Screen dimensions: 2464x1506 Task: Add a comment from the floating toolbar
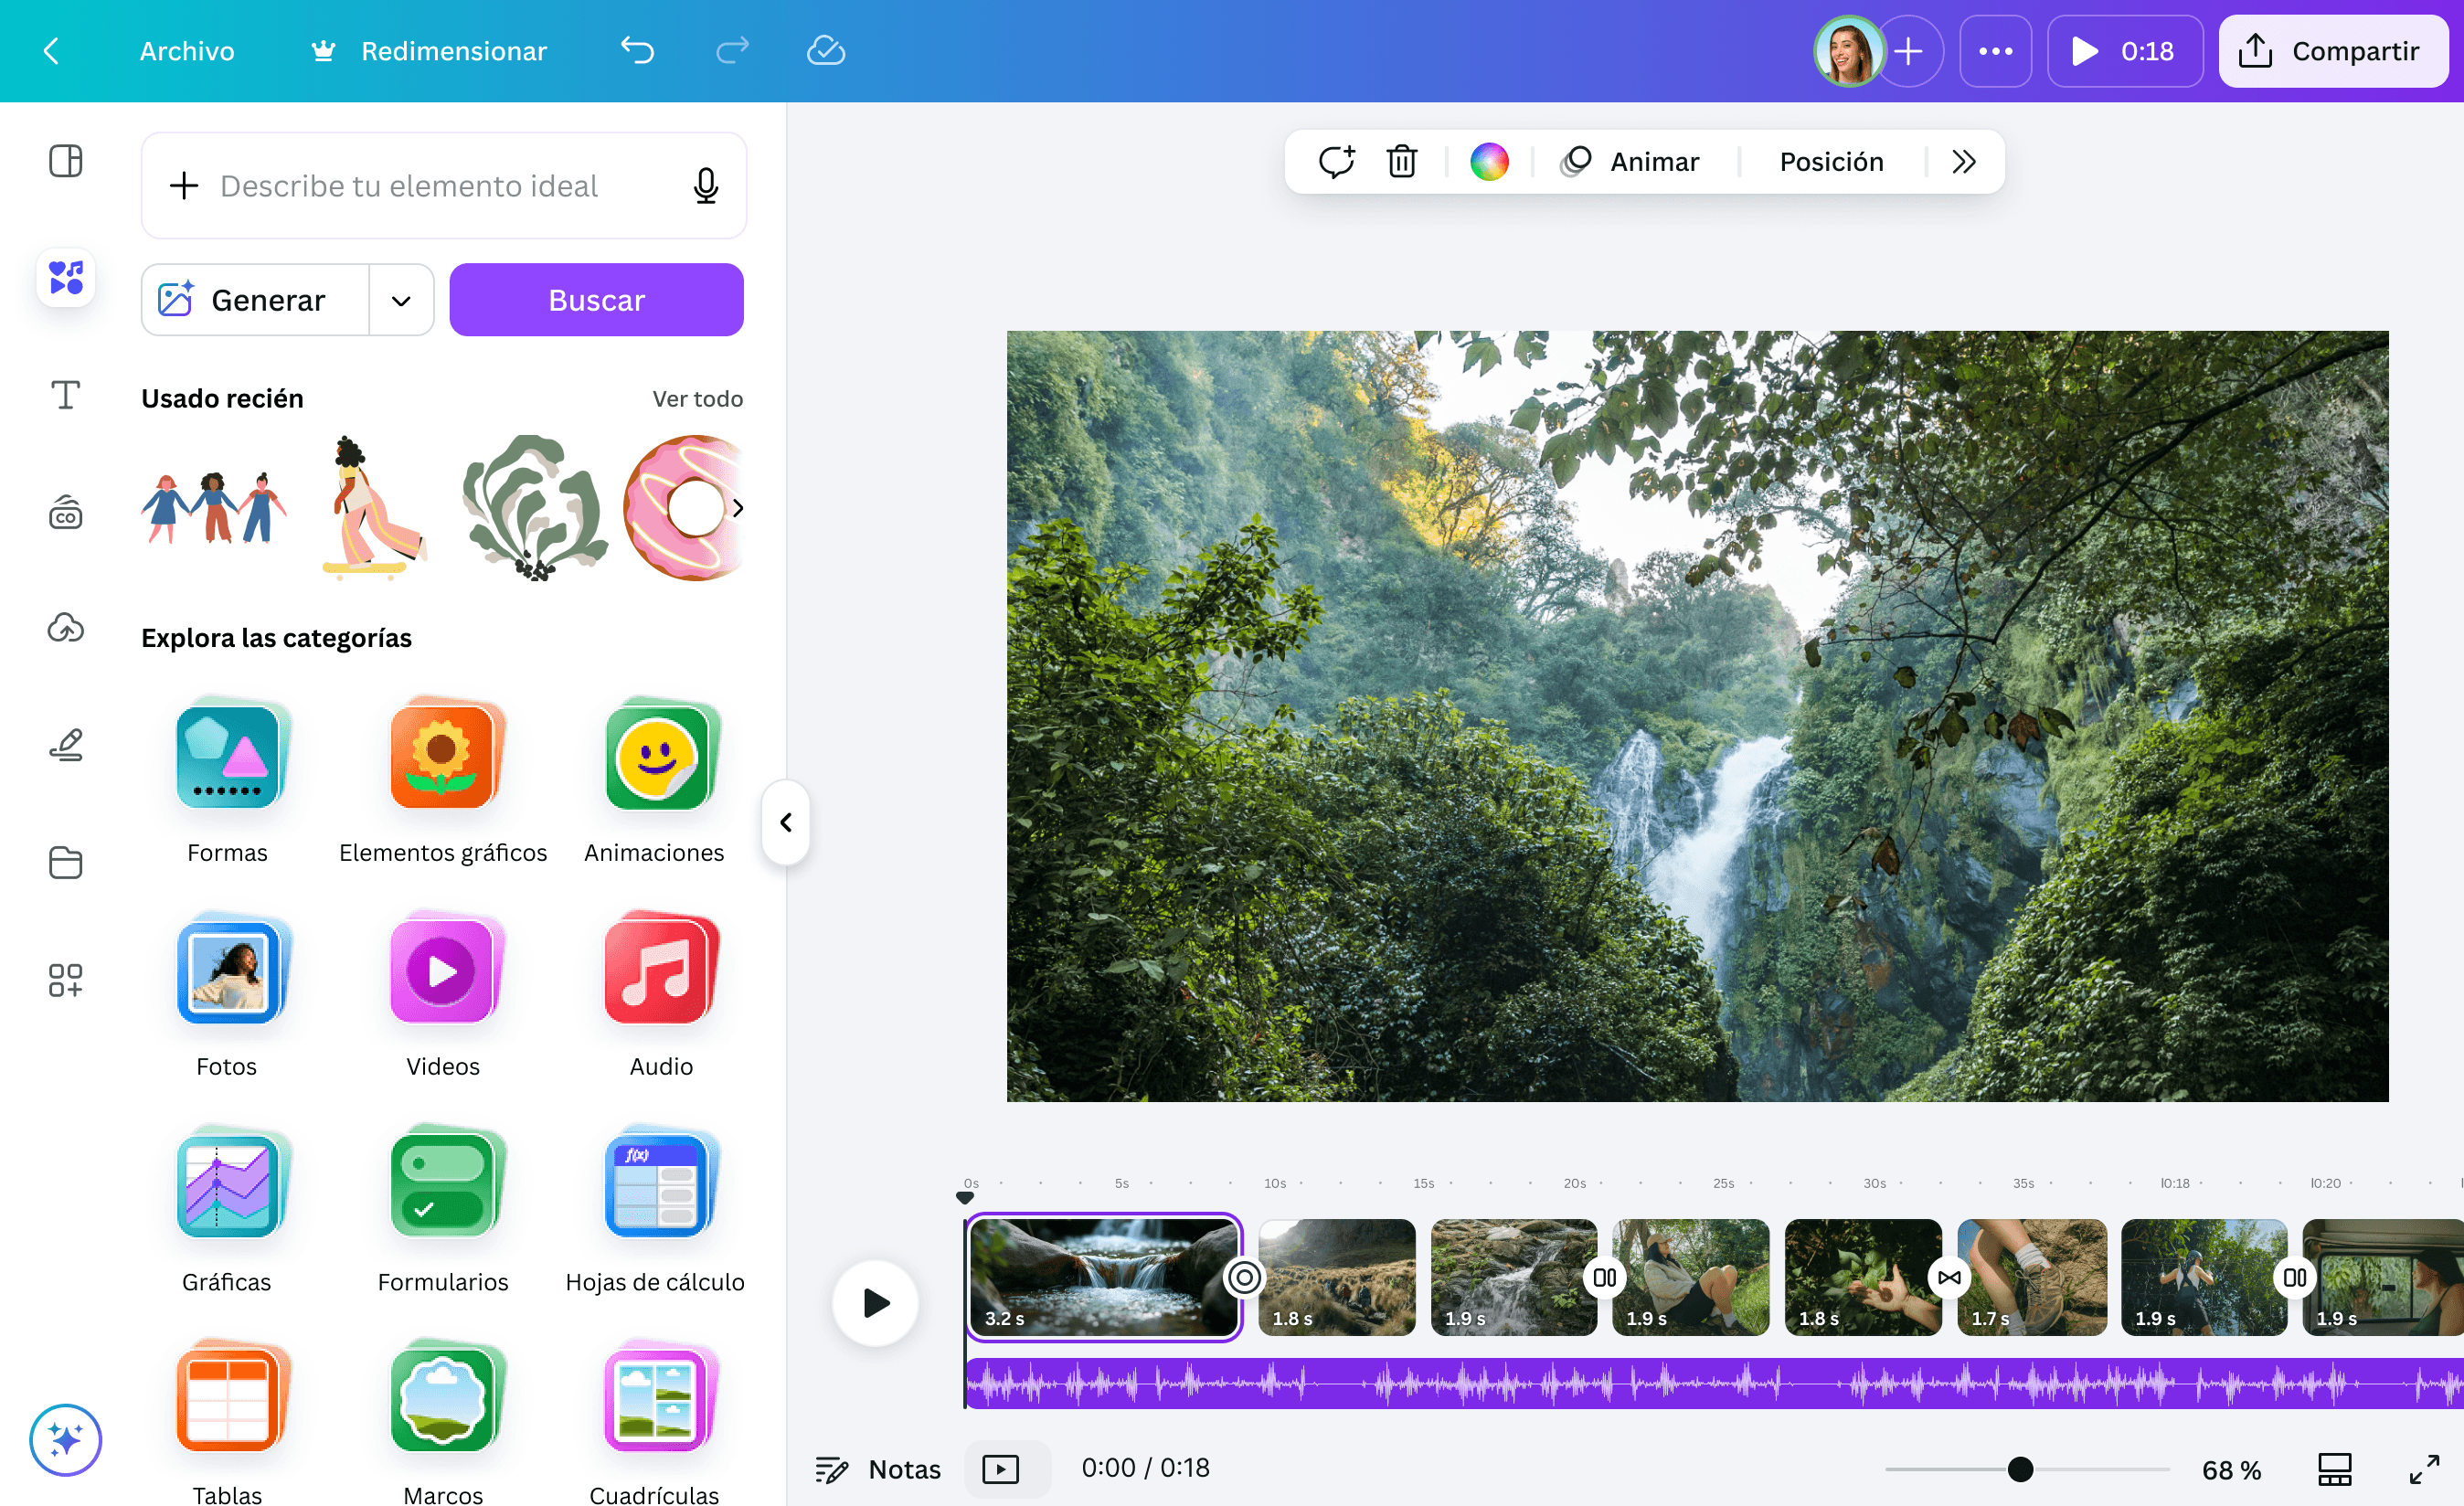(x=1336, y=161)
